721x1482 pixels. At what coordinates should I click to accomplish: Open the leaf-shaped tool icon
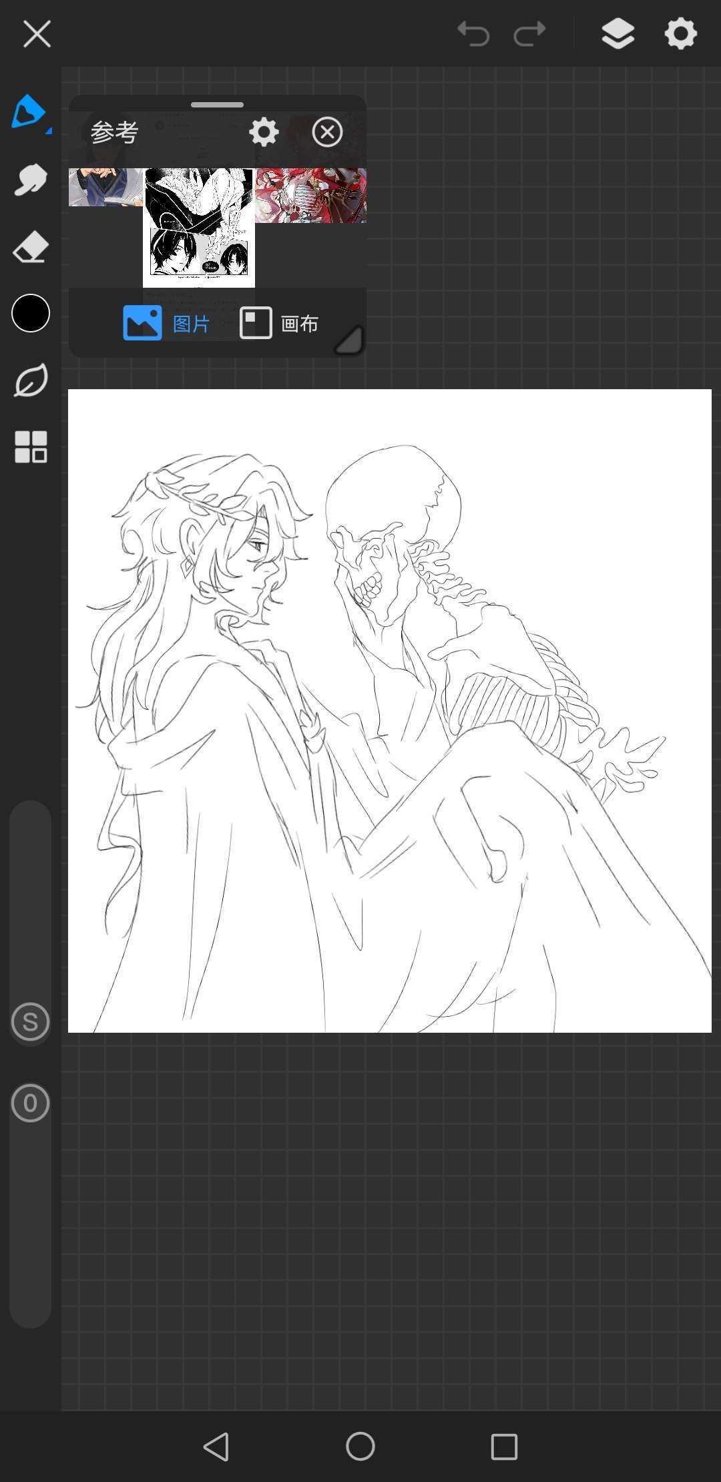(x=31, y=381)
